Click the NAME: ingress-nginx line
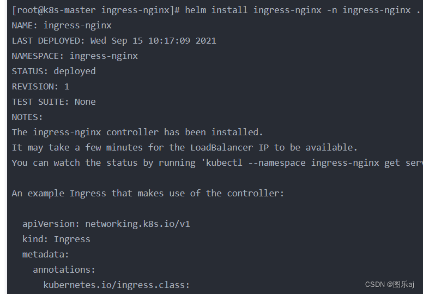 [62, 26]
